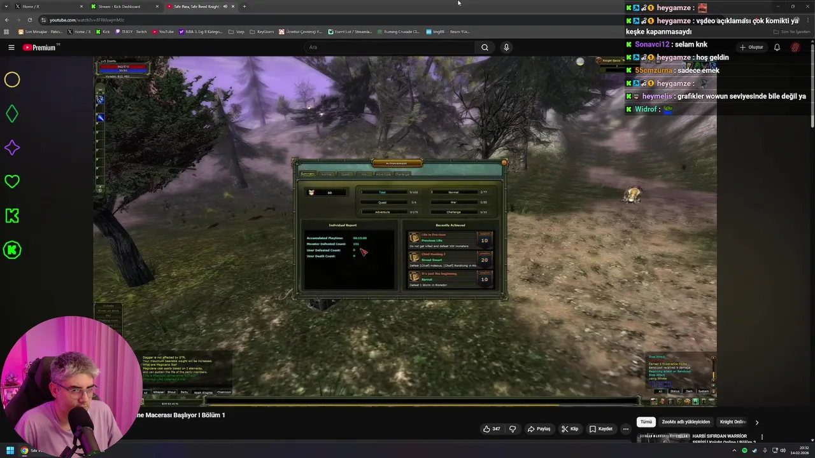Viewport: 815px width, 458px height.
Task: Click the Spotify tray icon
Action: [x=744, y=450]
